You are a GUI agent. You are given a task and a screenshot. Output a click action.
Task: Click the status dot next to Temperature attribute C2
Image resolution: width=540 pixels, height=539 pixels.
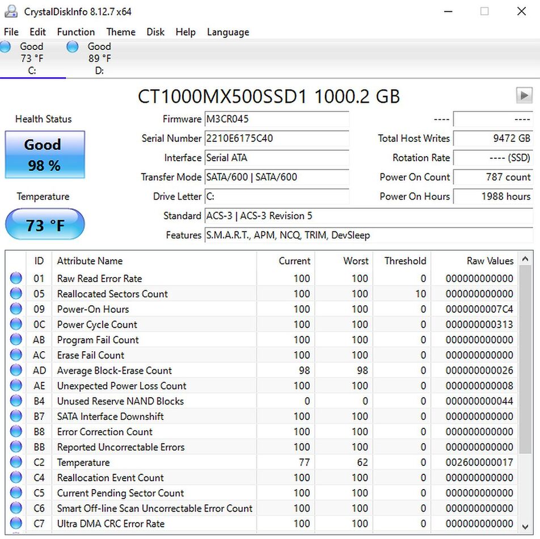point(16,462)
